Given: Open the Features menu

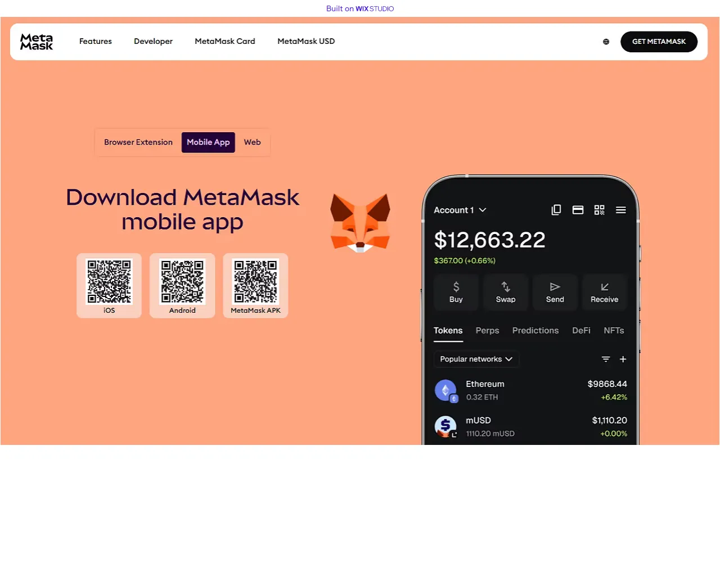Looking at the screenshot, I should pyautogui.click(x=96, y=42).
